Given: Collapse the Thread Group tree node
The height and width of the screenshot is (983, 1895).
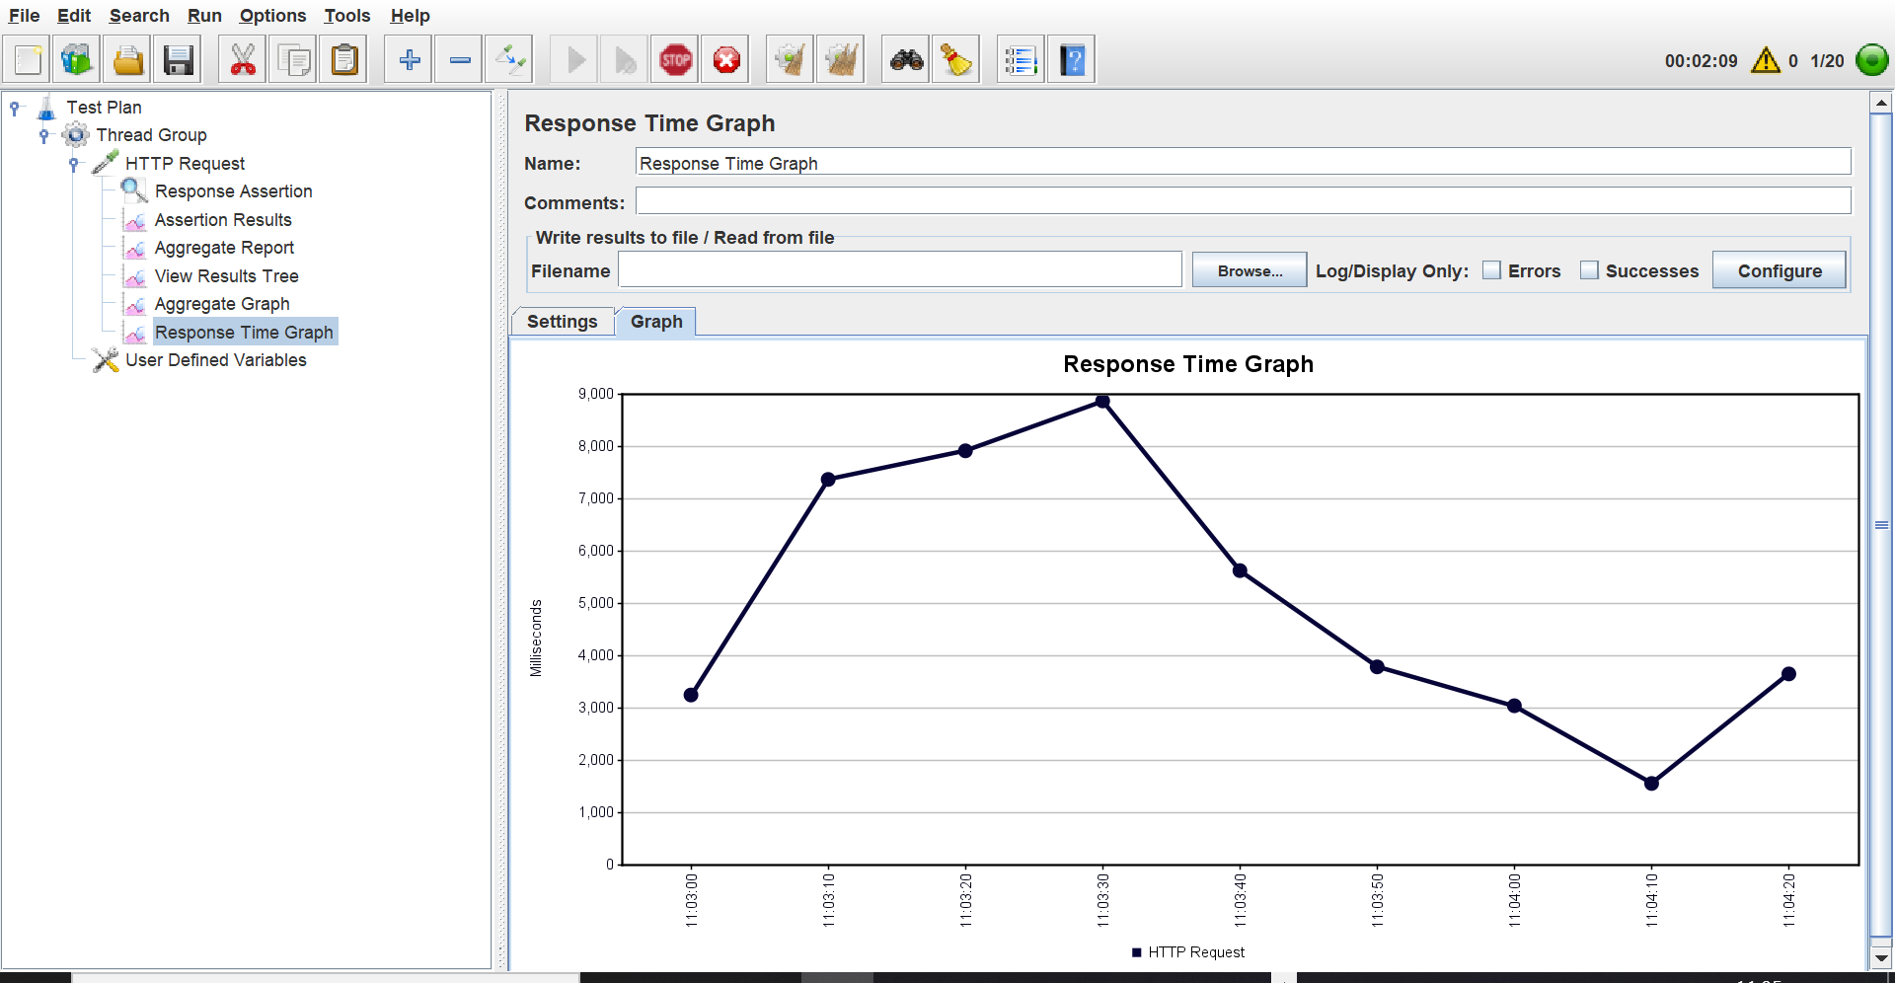Looking at the screenshot, I should 43,135.
